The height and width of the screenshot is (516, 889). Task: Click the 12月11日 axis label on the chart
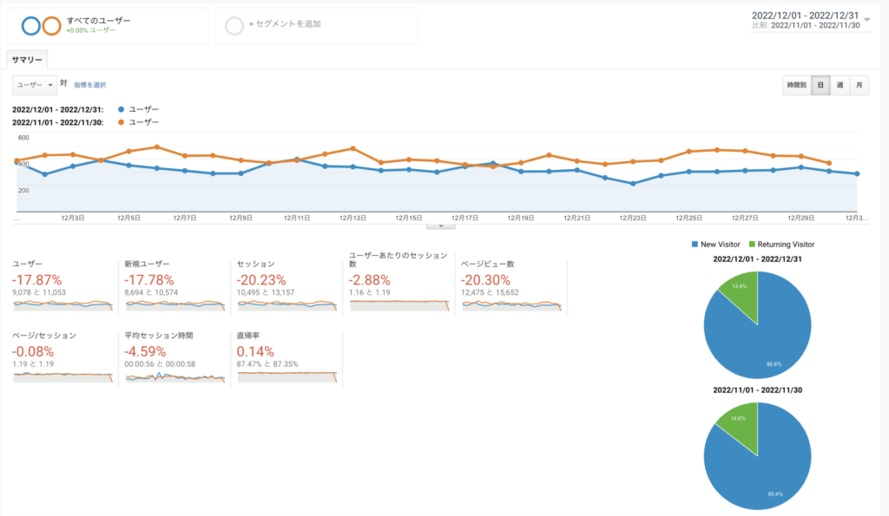pyautogui.click(x=297, y=218)
